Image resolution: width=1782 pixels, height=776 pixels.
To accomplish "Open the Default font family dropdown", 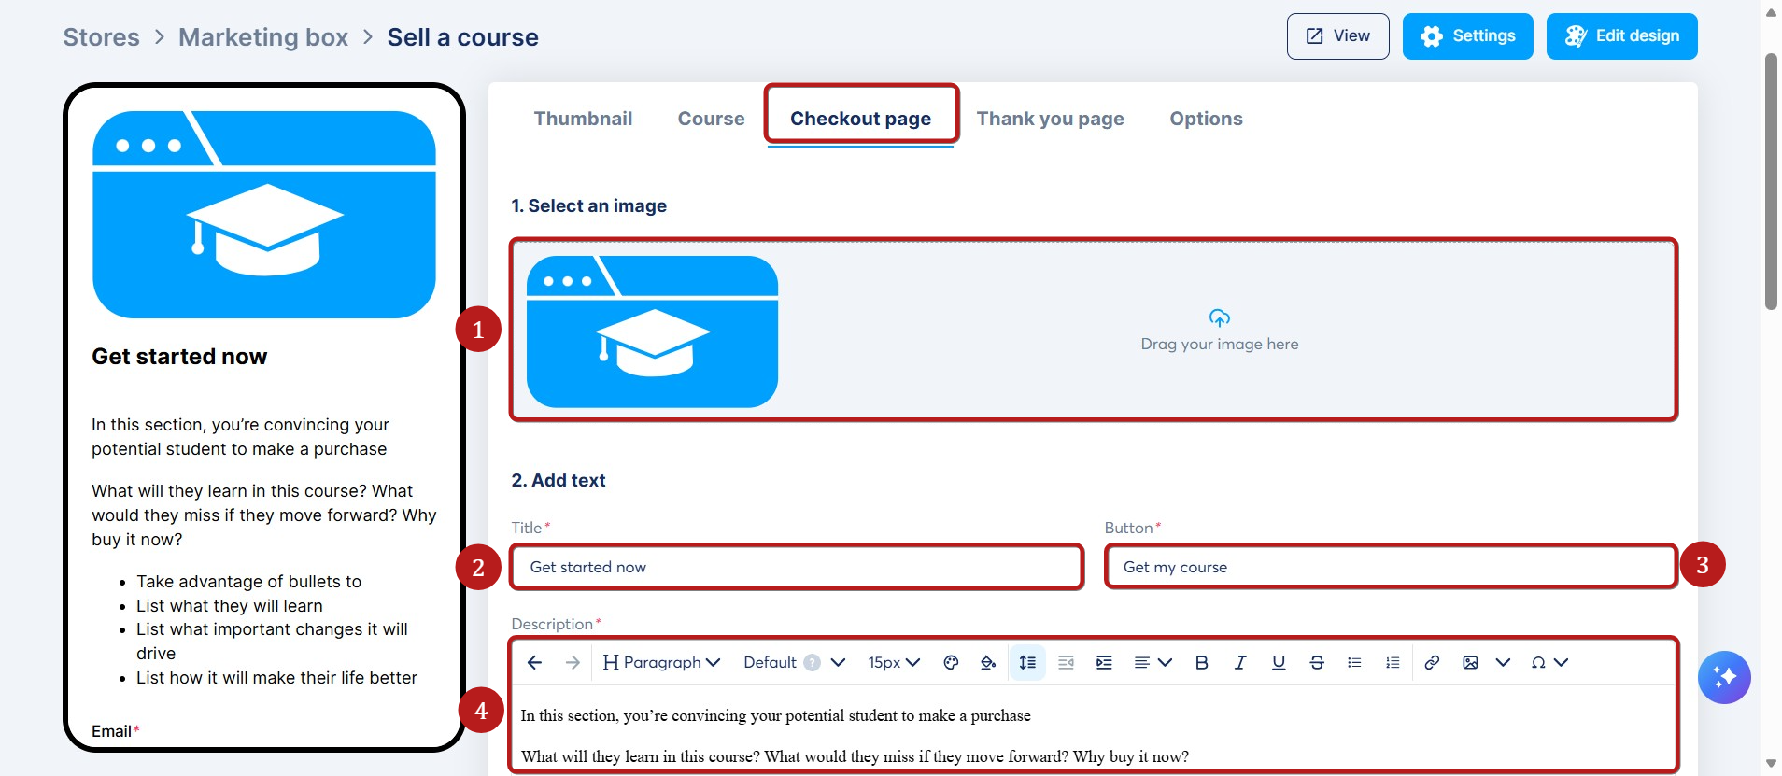I will pos(794,662).
